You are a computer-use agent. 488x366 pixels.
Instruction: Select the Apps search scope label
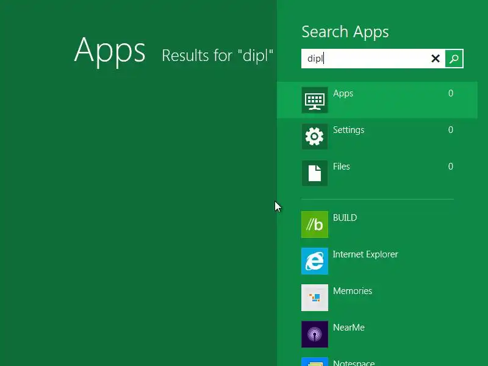point(343,93)
